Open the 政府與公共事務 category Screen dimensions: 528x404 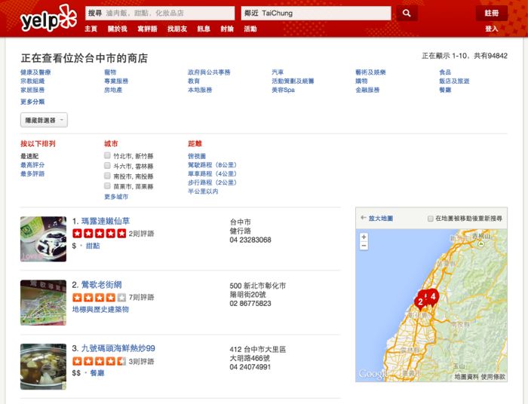(x=209, y=72)
